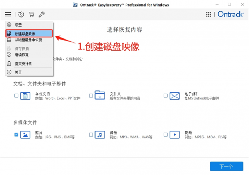This screenshot has width=249, height=175.
Task: Open the 关于 menu entry
Action: [x=29, y=72]
